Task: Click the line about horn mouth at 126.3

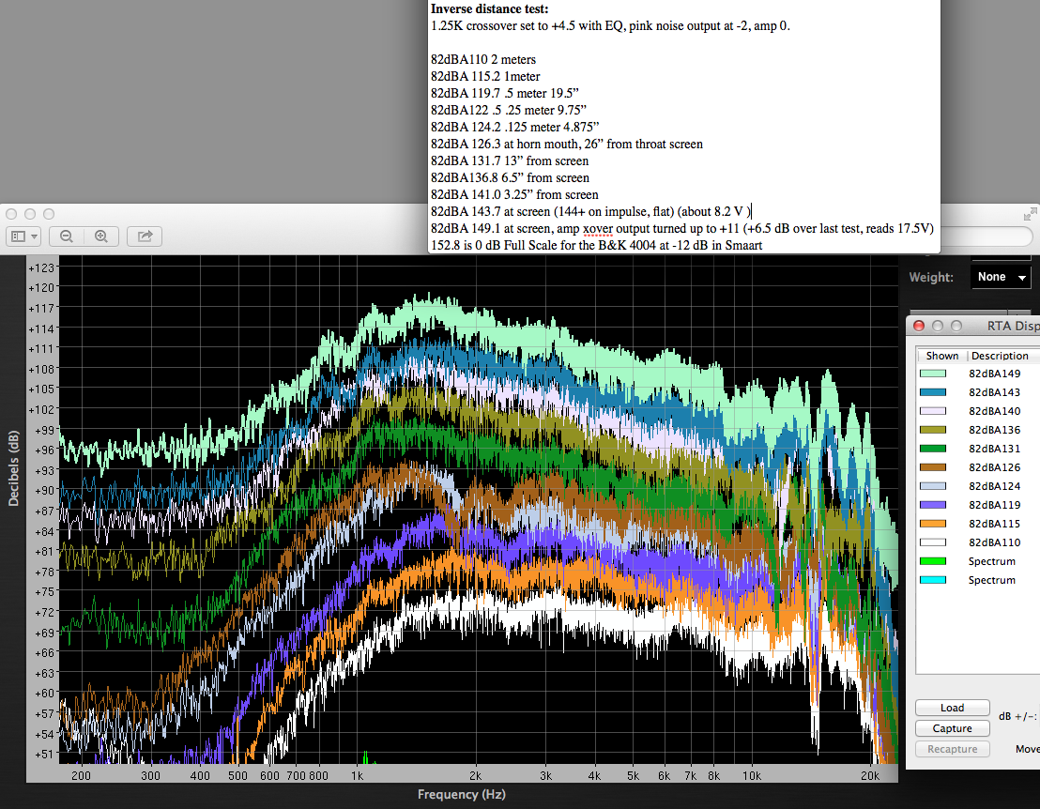Action: point(566,144)
